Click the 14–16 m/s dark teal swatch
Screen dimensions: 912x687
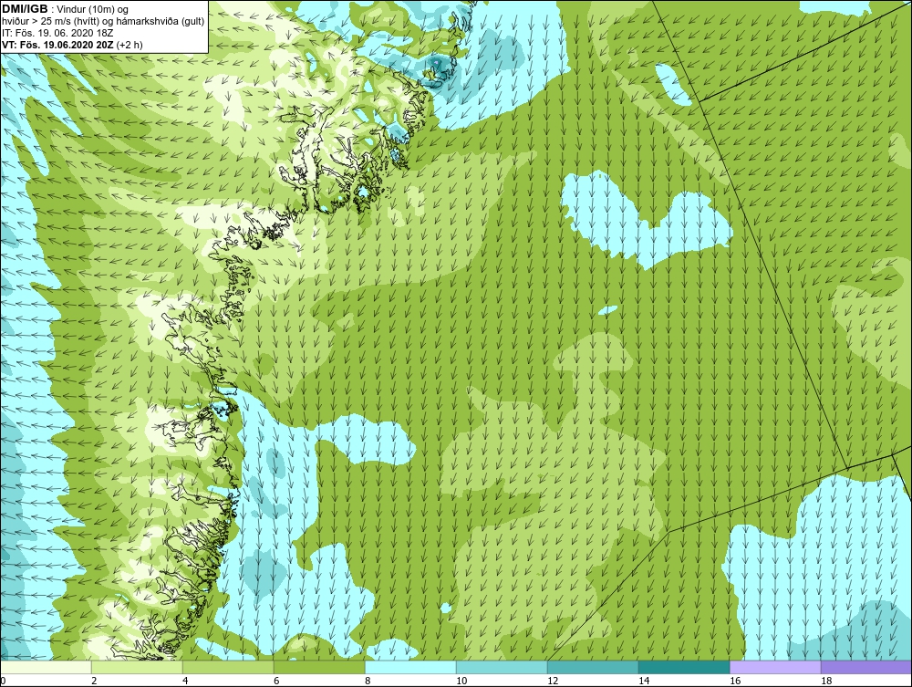coord(684,667)
